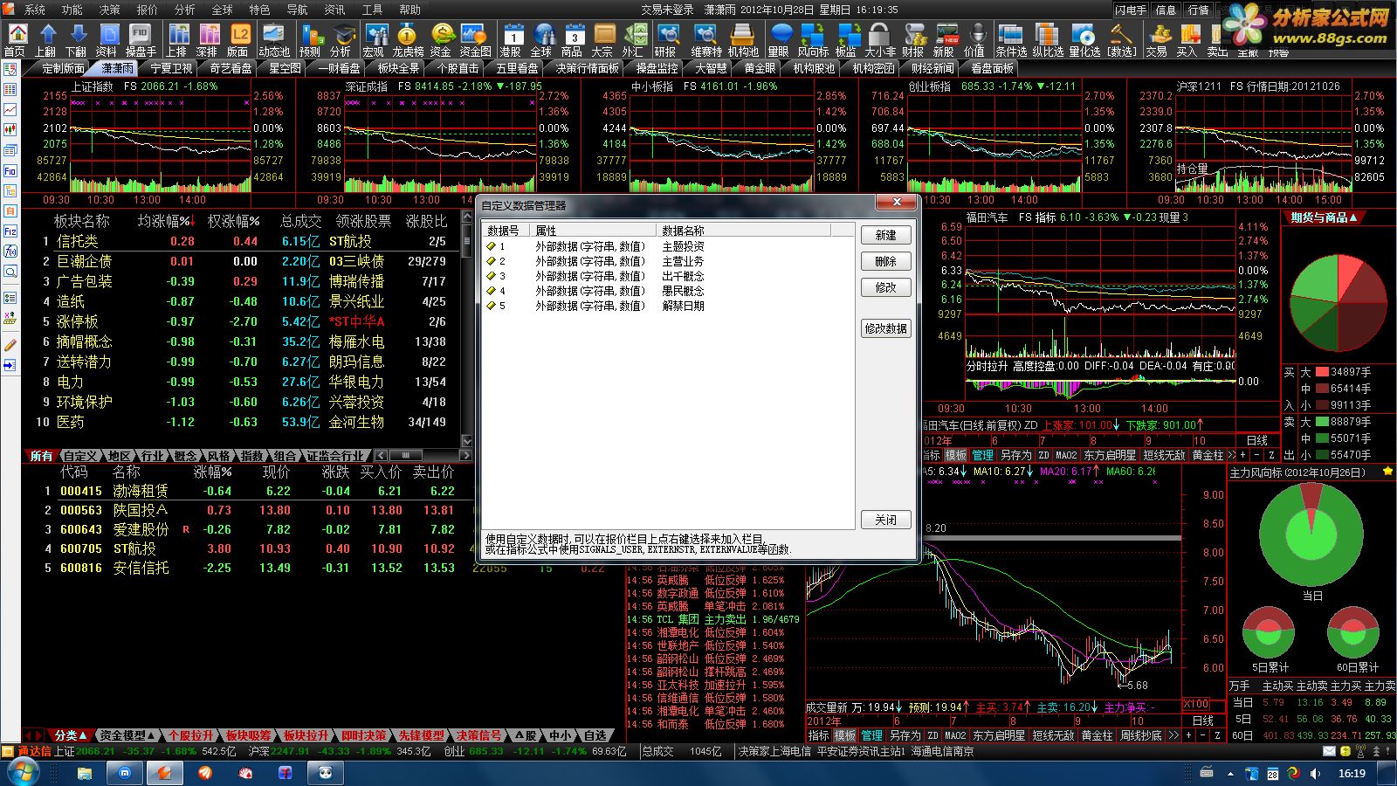Select data row 1 主题投资
This screenshot has height=786, width=1397.
668,246
